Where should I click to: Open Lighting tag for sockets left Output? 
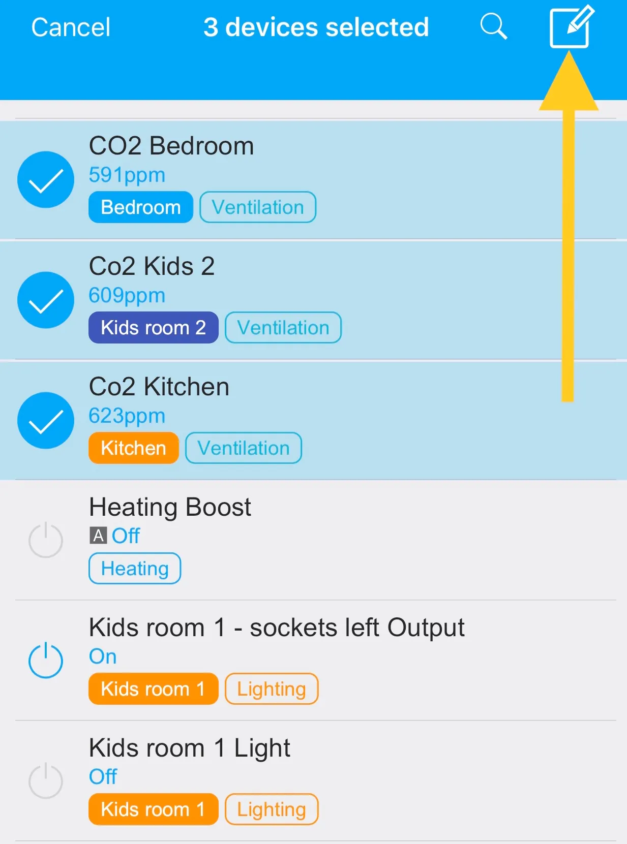pyautogui.click(x=272, y=689)
